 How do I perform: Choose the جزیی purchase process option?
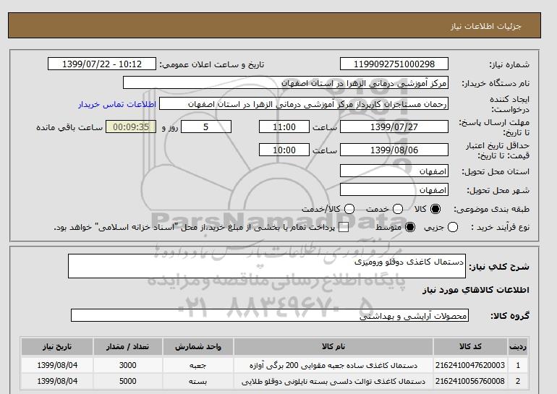[x=453, y=227]
